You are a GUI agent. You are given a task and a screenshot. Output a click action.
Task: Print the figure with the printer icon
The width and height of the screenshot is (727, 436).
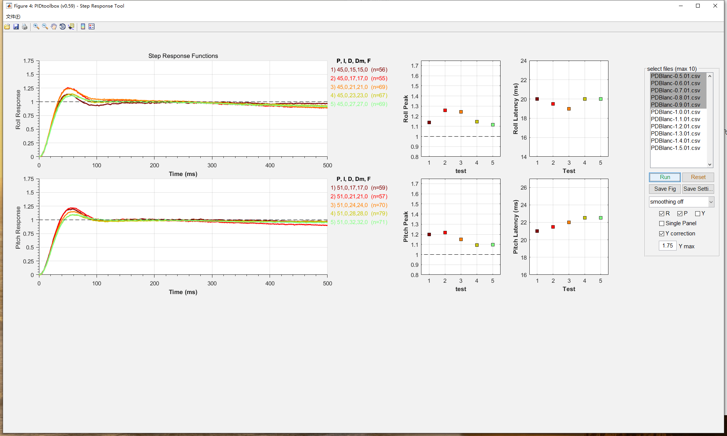(25, 26)
